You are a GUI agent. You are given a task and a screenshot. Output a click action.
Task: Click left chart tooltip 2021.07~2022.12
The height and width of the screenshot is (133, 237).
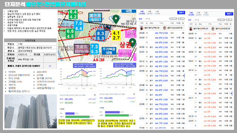(84, 65)
